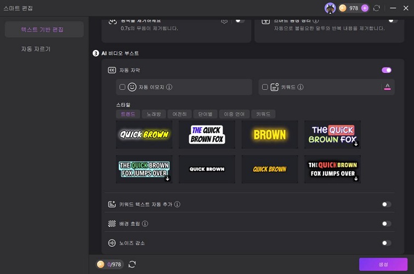Click the bottom 0/978 credit counter
This screenshot has width=414, height=274.
click(x=110, y=264)
